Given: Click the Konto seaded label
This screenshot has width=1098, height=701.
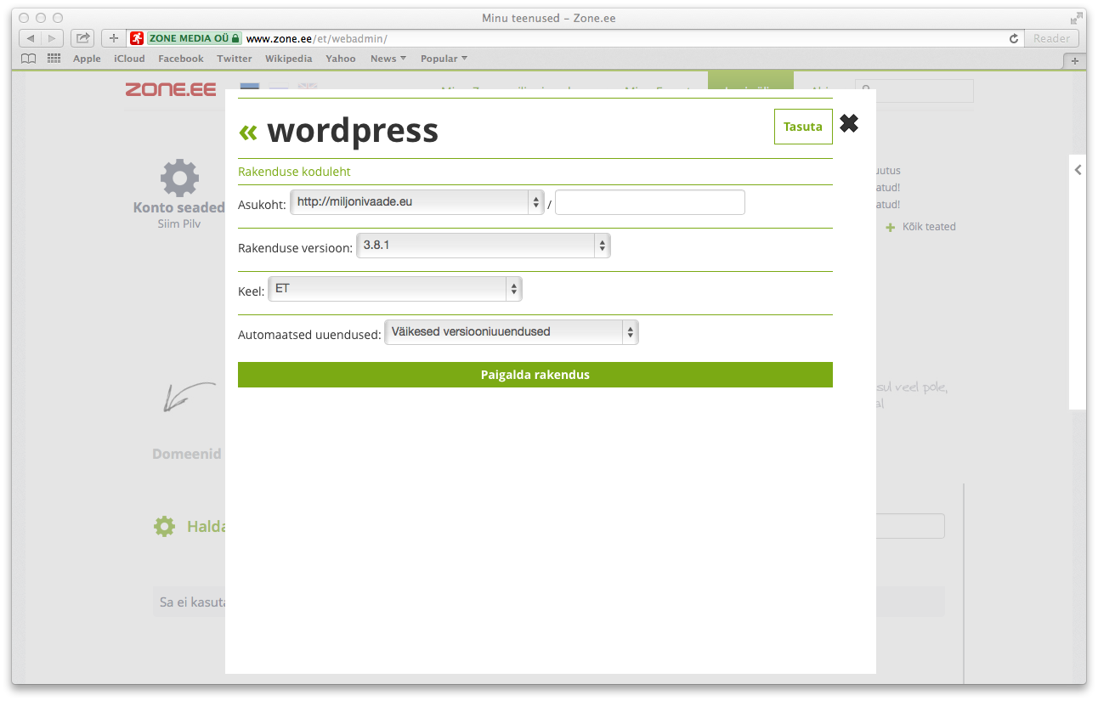Looking at the screenshot, I should [x=179, y=207].
